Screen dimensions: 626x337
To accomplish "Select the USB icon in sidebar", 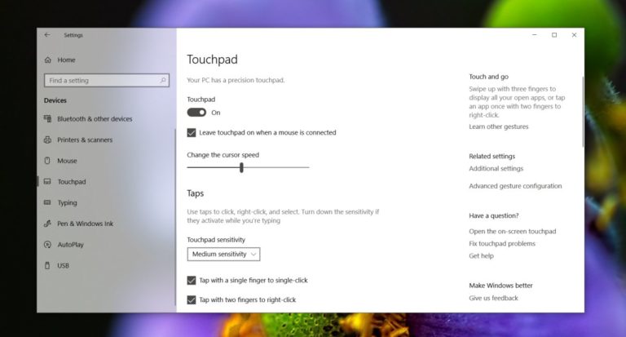I will pos(47,265).
